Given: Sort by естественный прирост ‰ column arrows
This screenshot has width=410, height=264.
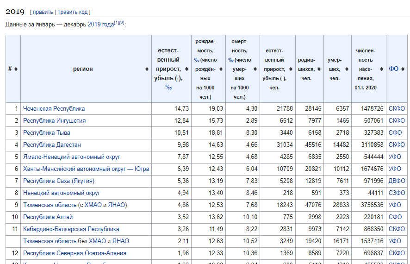Looking at the screenshot, I should [x=186, y=69].
